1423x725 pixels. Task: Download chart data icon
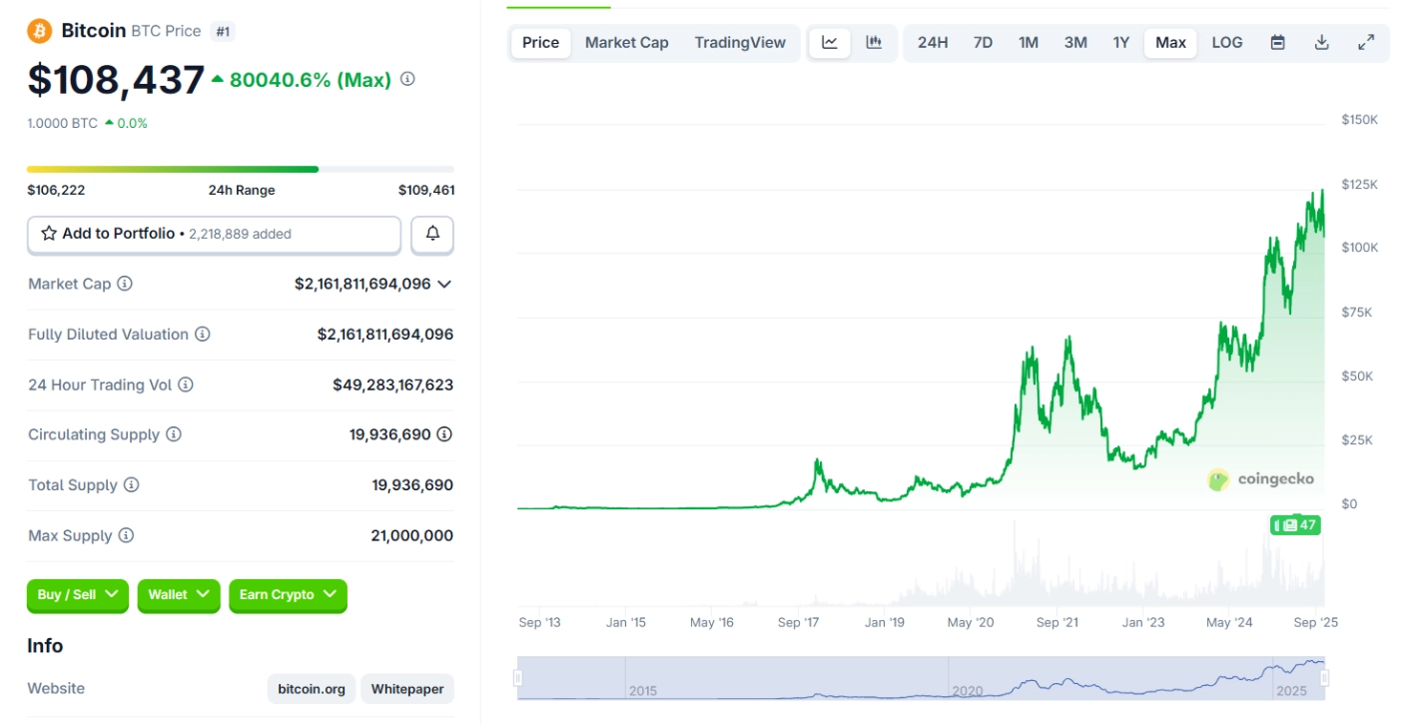pos(1321,43)
